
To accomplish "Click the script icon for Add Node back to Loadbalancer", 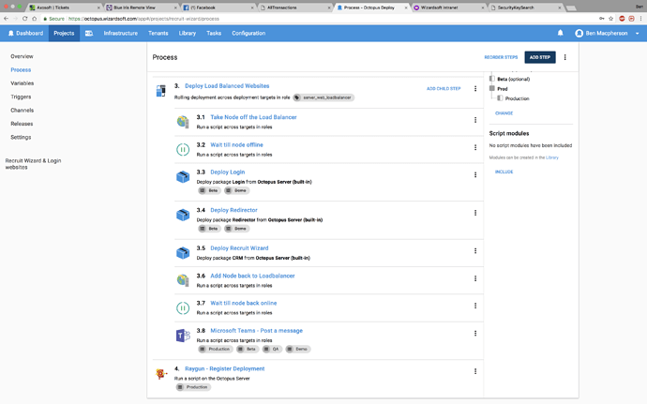I will (x=183, y=280).
